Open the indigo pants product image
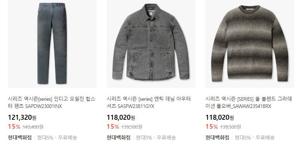This screenshot has height=147, width=296. pos(52,44)
